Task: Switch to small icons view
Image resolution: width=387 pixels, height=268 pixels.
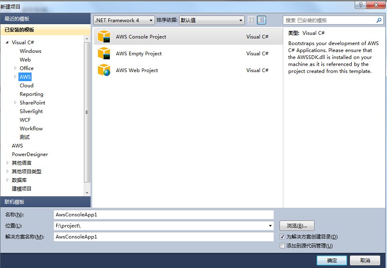Action: (x=251, y=20)
